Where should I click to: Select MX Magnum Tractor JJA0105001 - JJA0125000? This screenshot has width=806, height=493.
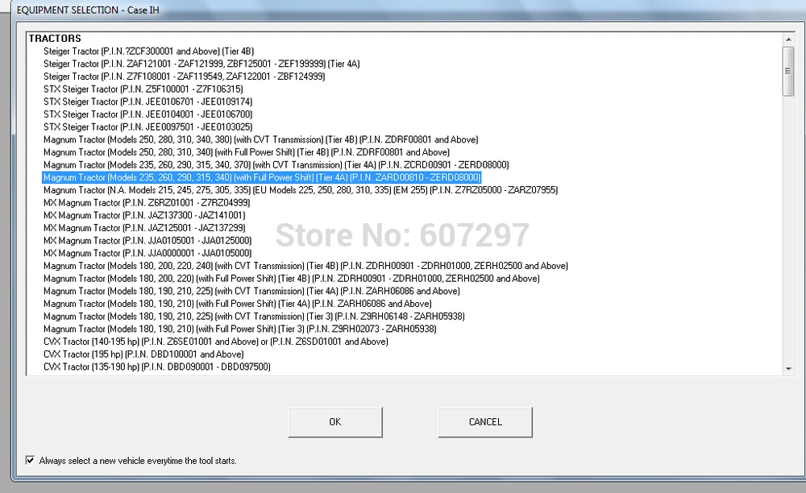[147, 240]
